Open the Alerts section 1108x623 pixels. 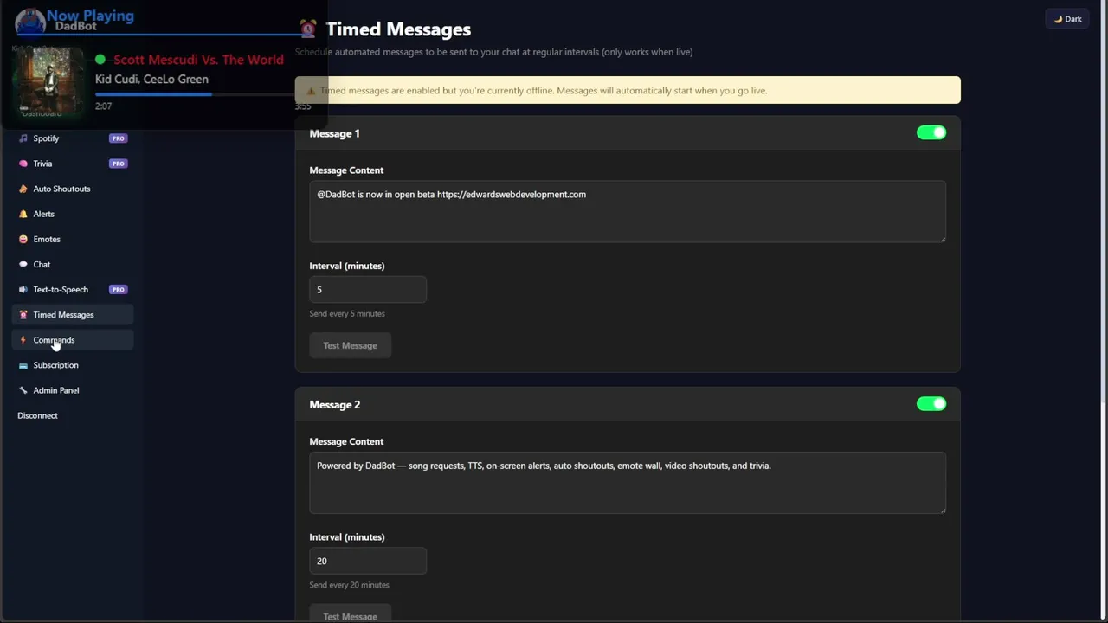(x=73, y=214)
